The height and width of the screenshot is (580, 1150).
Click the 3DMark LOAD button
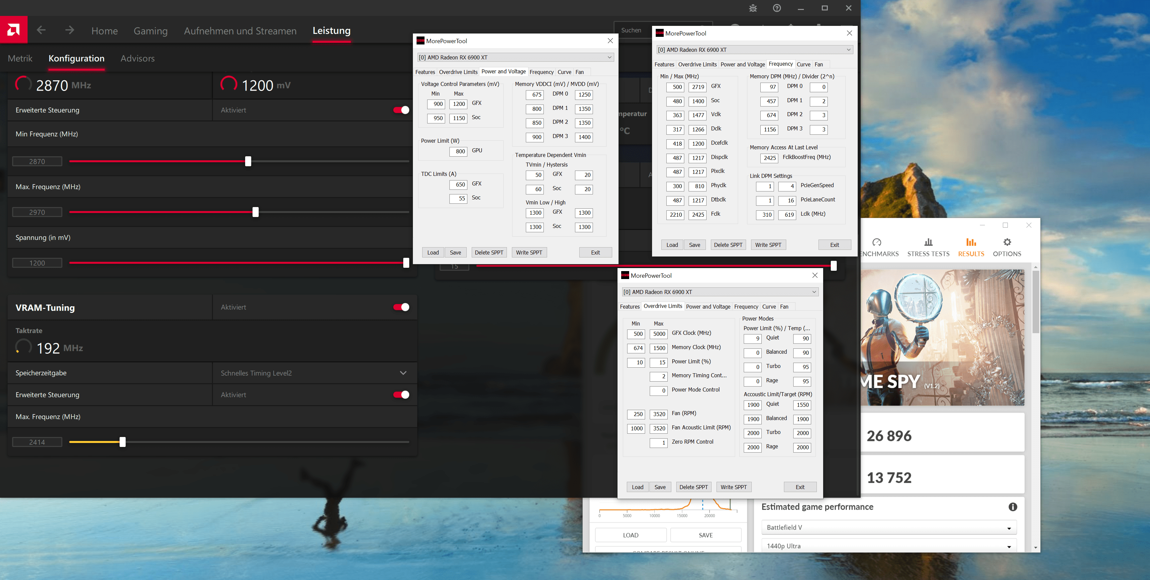[x=630, y=535]
